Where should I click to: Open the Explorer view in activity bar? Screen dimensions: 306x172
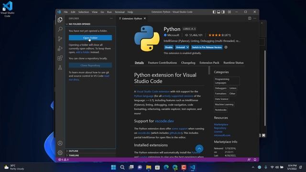tap(60, 20)
